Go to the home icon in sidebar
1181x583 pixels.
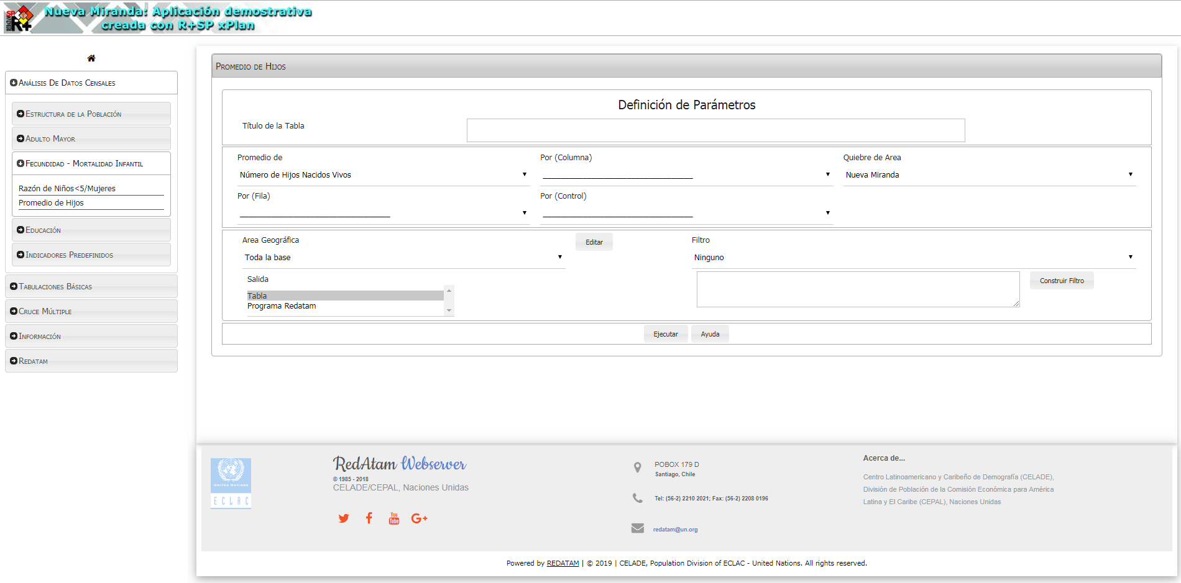pyautogui.click(x=91, y=58)
